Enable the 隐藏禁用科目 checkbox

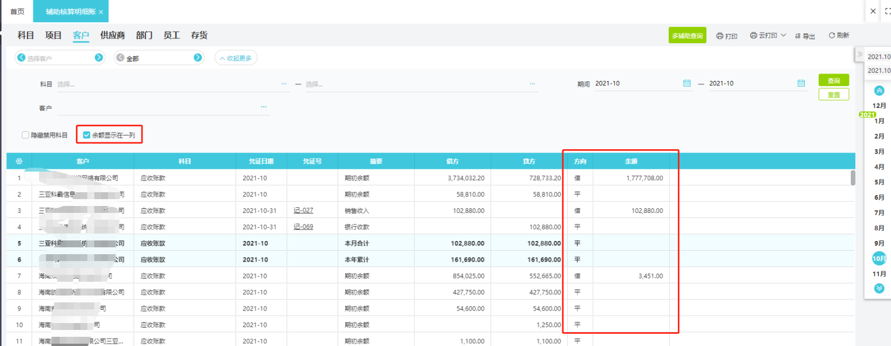click(25, 135)
